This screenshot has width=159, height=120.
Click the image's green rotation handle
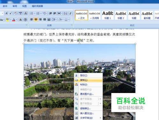[79, 39]
